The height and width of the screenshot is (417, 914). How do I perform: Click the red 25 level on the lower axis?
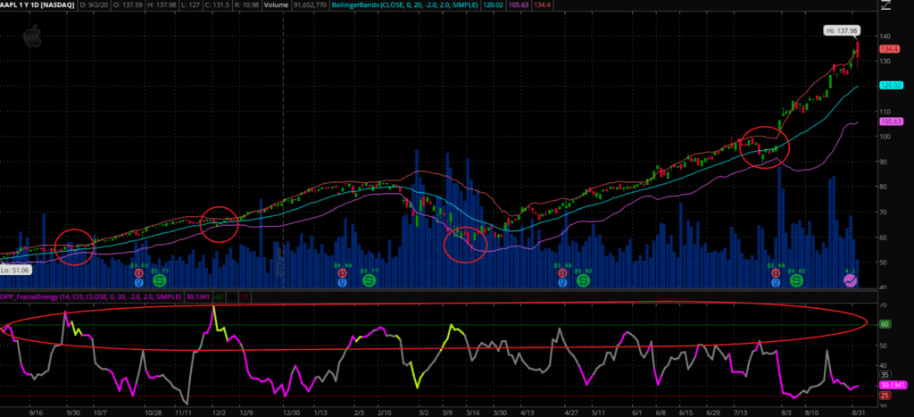pos(884,395)
